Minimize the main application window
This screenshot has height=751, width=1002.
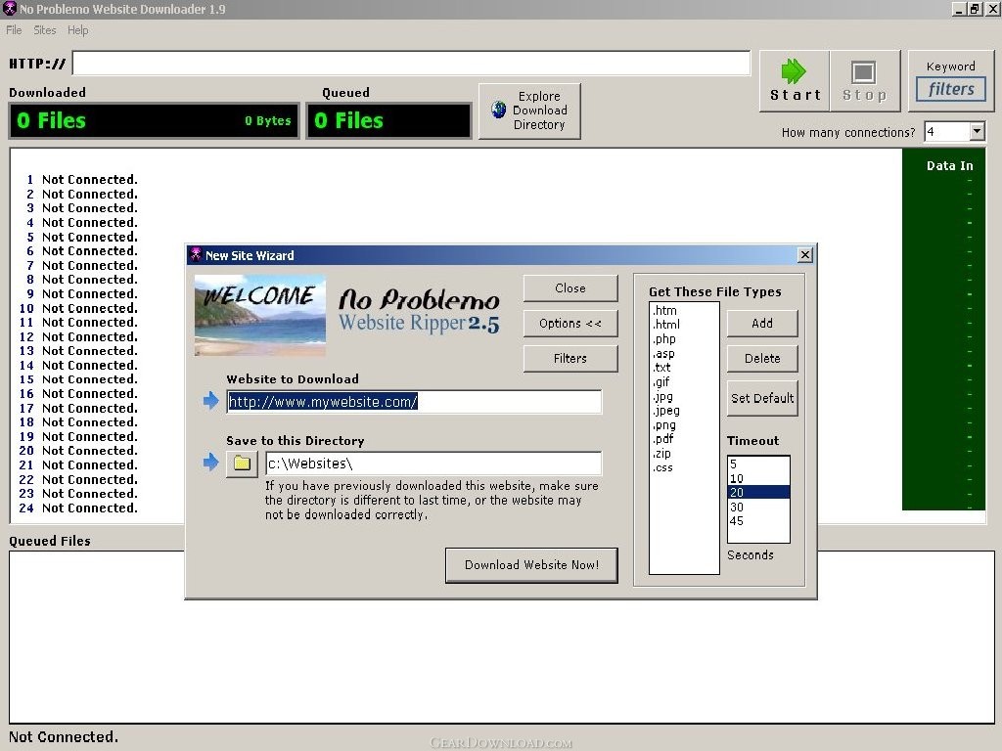[x=959, y=9]
